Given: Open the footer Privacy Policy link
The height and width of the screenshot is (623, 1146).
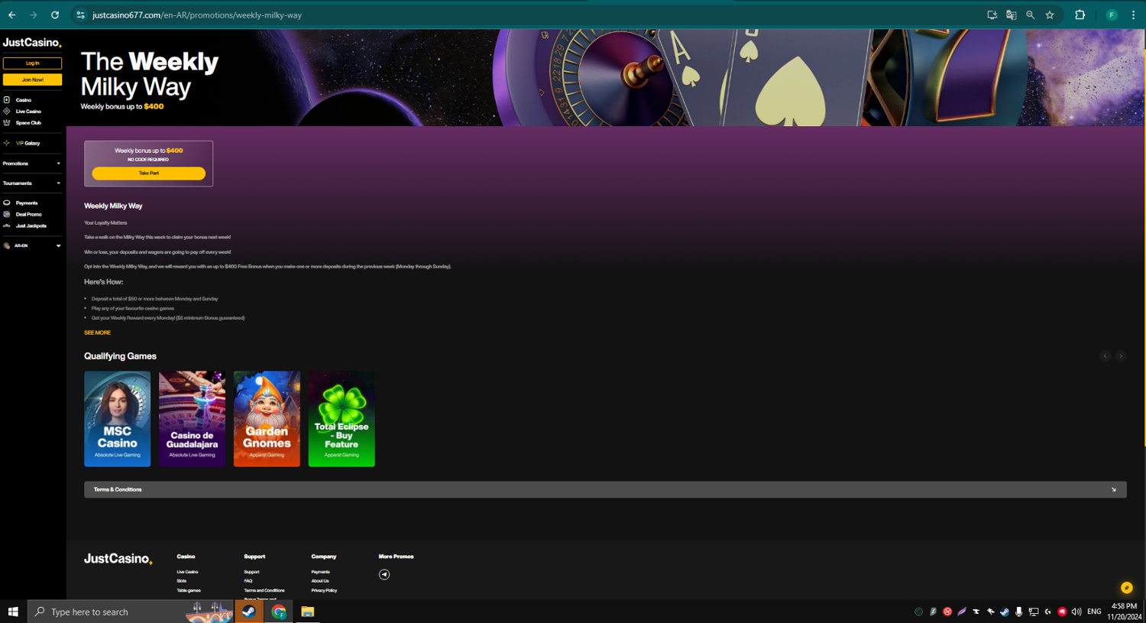Looking at the screenshot, I should [x=324, y=590].
